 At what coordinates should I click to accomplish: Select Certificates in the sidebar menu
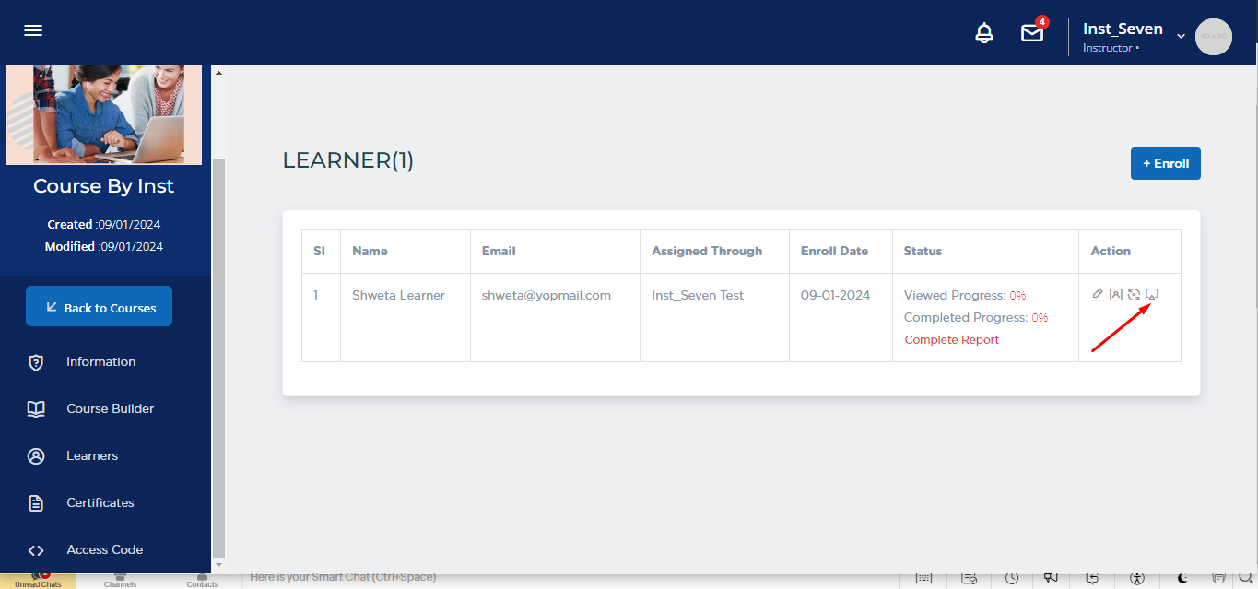(x=100, y=502)
